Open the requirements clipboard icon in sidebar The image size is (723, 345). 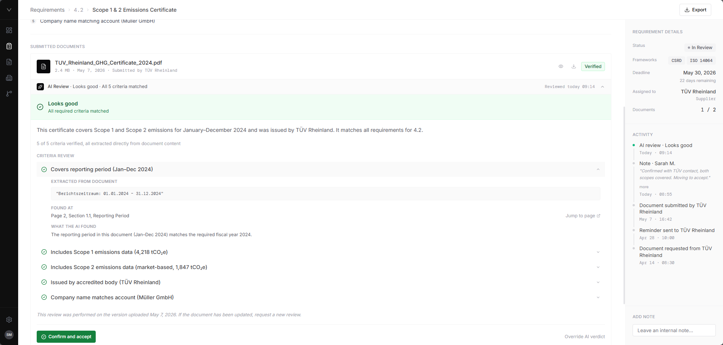coord(9,46)
